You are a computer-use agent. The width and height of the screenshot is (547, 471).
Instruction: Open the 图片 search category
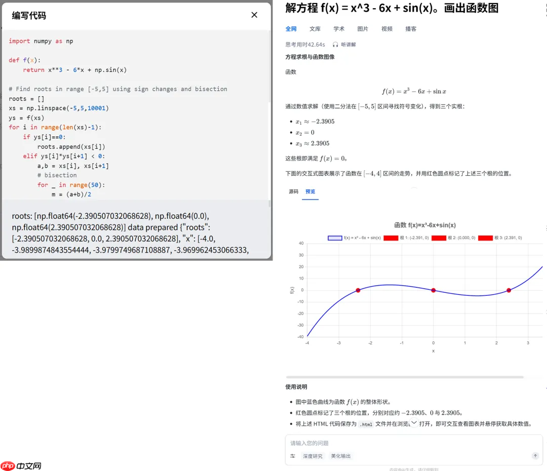363,29
